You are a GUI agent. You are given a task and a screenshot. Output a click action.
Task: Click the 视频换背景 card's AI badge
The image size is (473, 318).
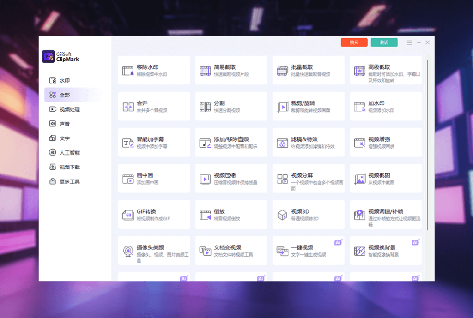(415, 242)
